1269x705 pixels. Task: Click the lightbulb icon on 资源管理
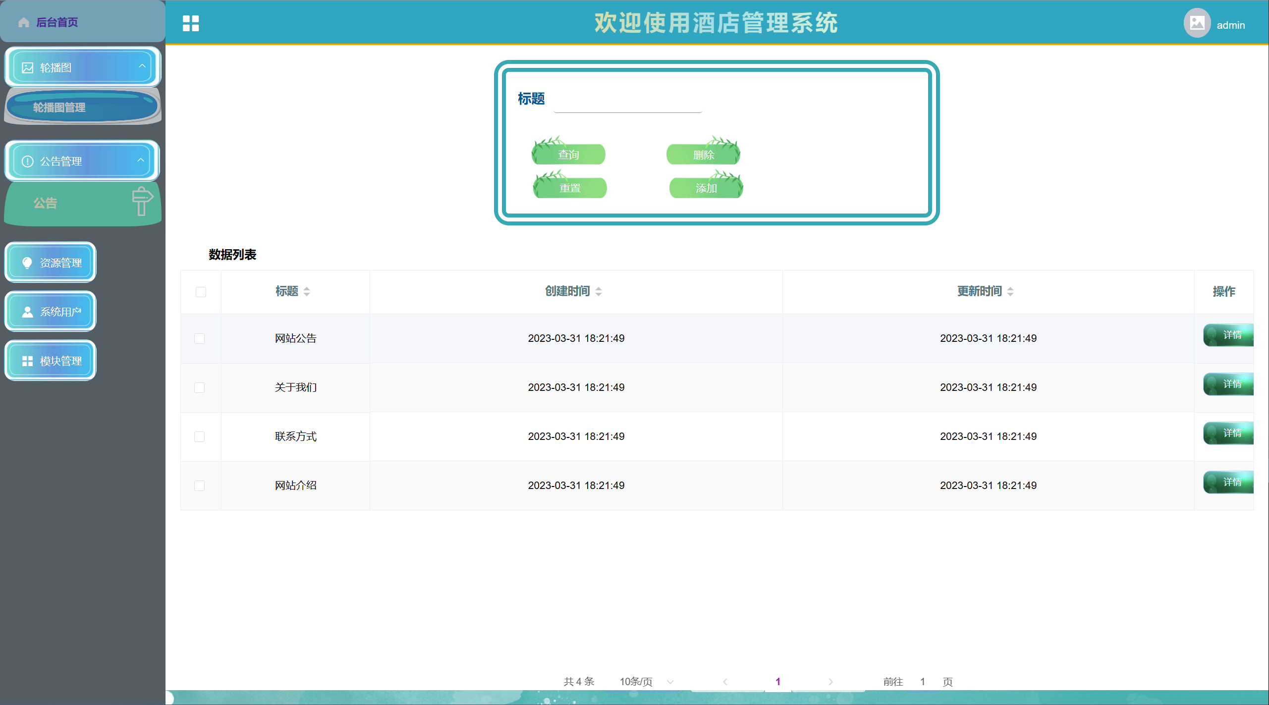[28, 263]
